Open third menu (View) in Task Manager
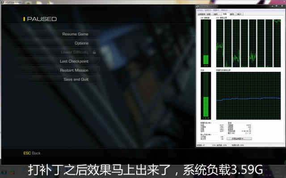The height and width of the screenshot is (178, 286). (x=216, y=10)
